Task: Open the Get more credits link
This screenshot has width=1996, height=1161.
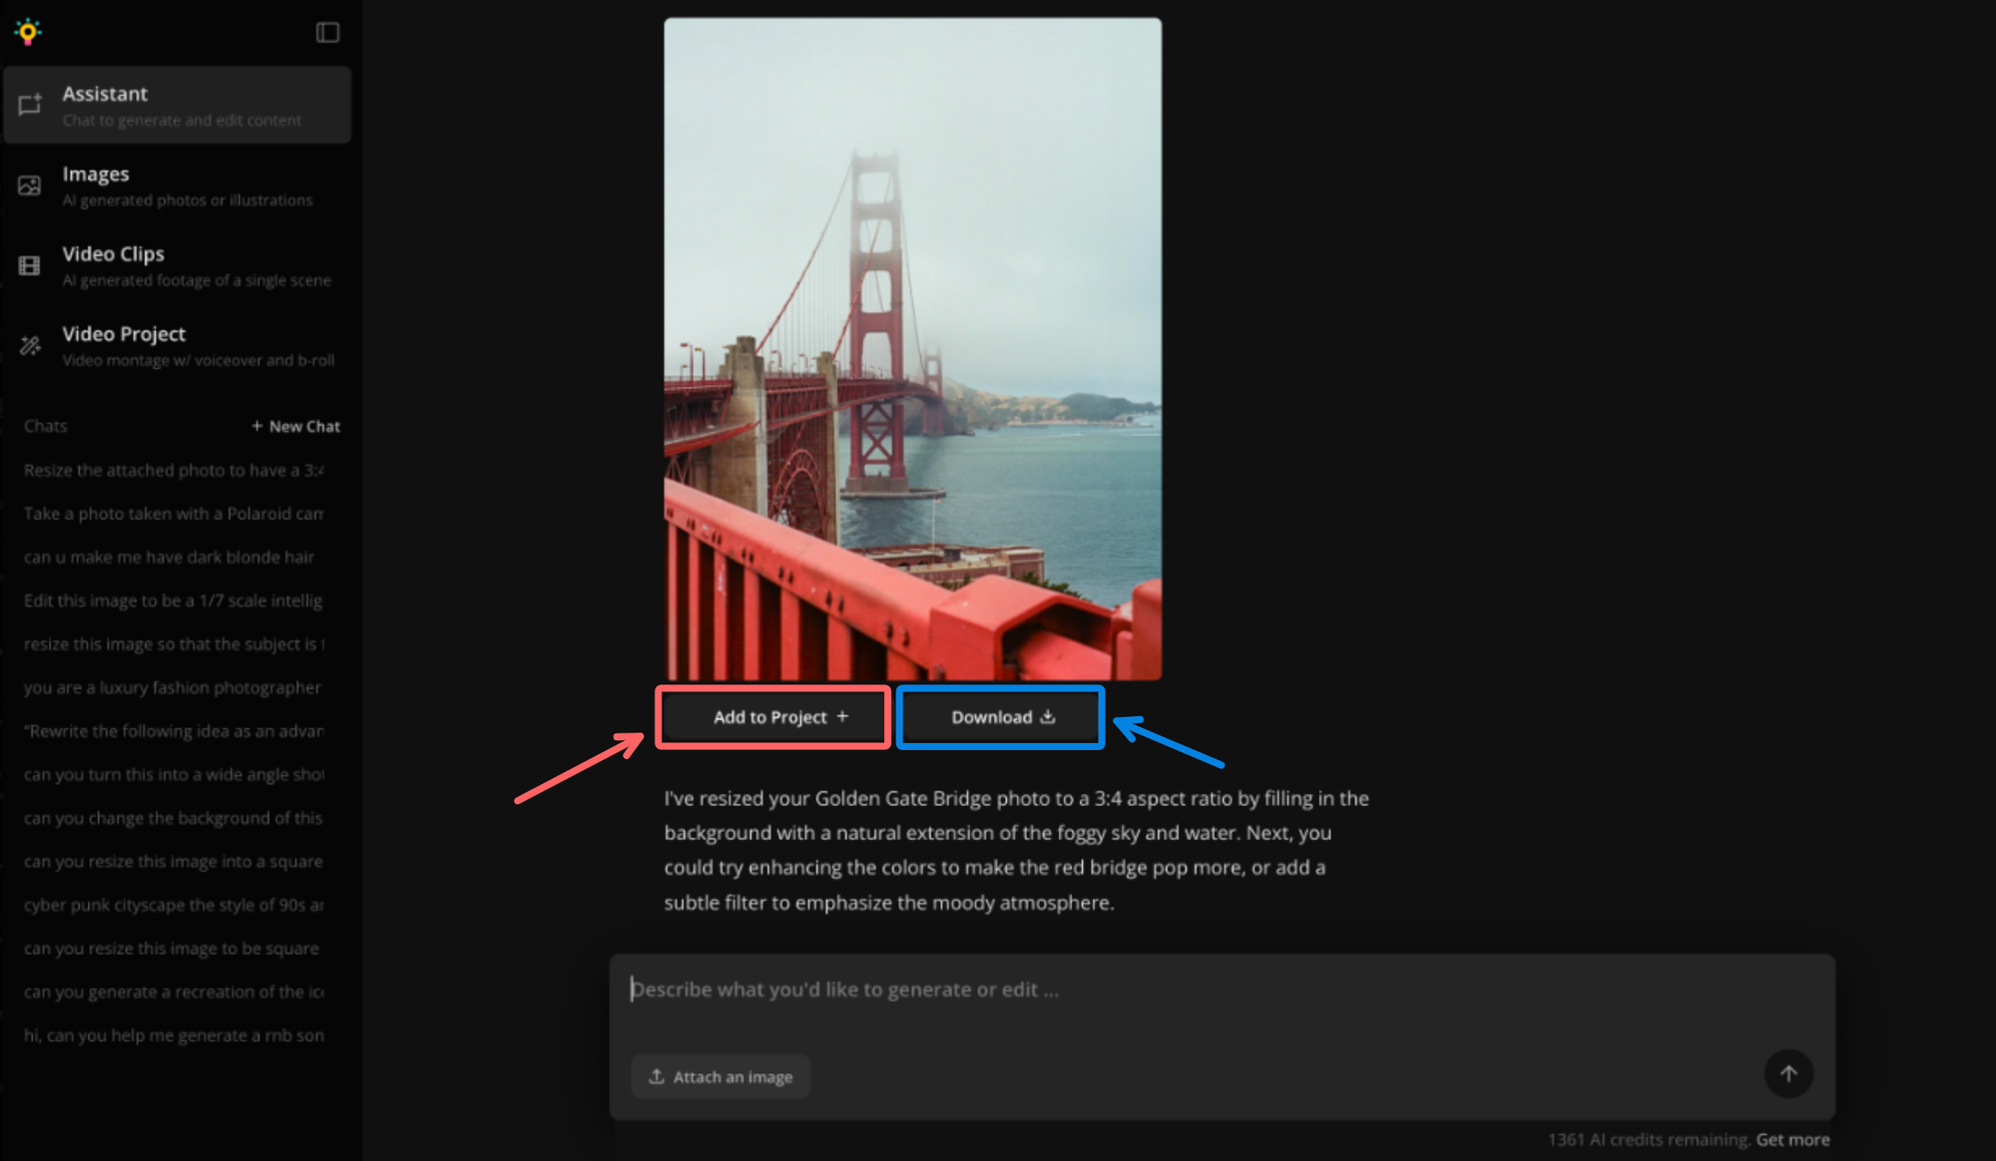Action: tap(1792, 1139)
